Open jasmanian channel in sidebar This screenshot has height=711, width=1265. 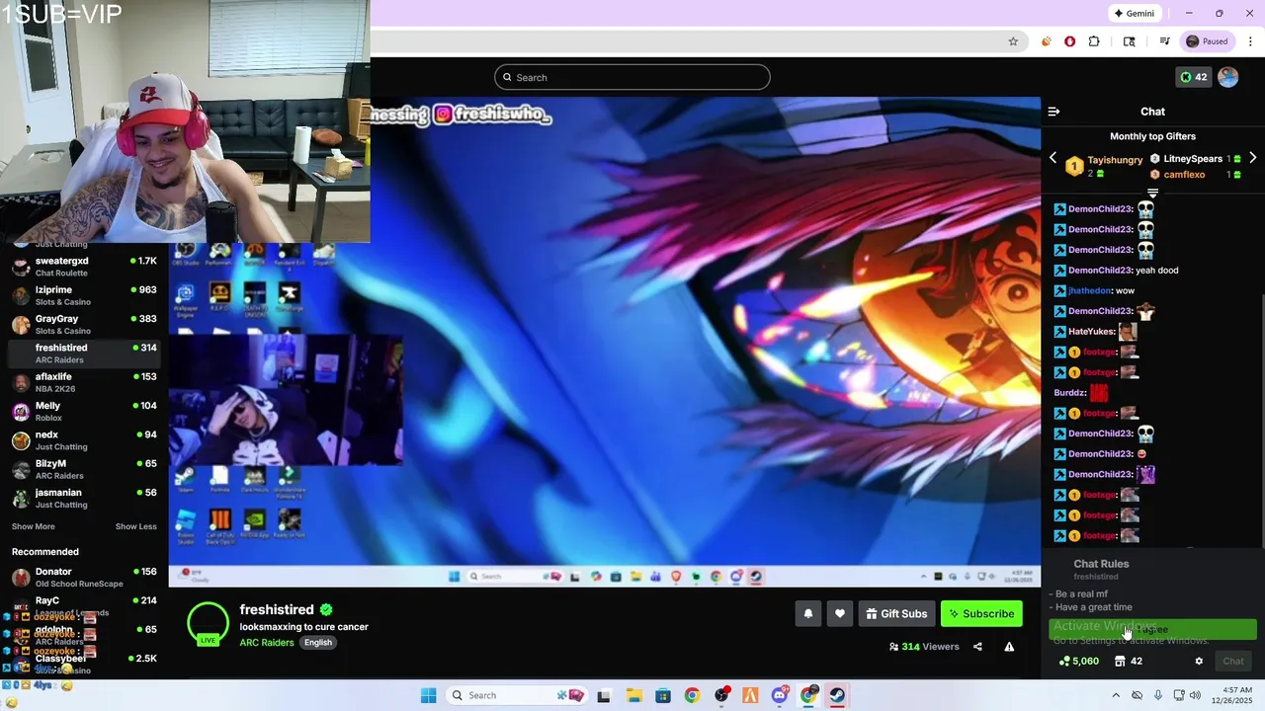(x=84, y=498)
